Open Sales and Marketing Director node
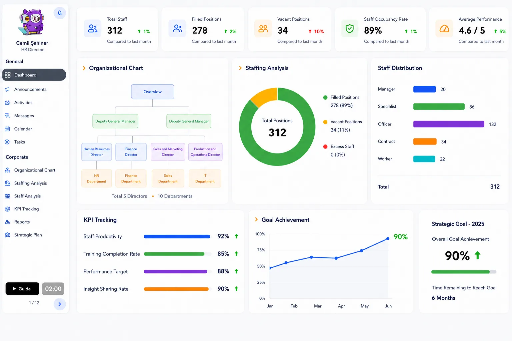The height and width of the screenshot is (341, 512). [168, 152]
